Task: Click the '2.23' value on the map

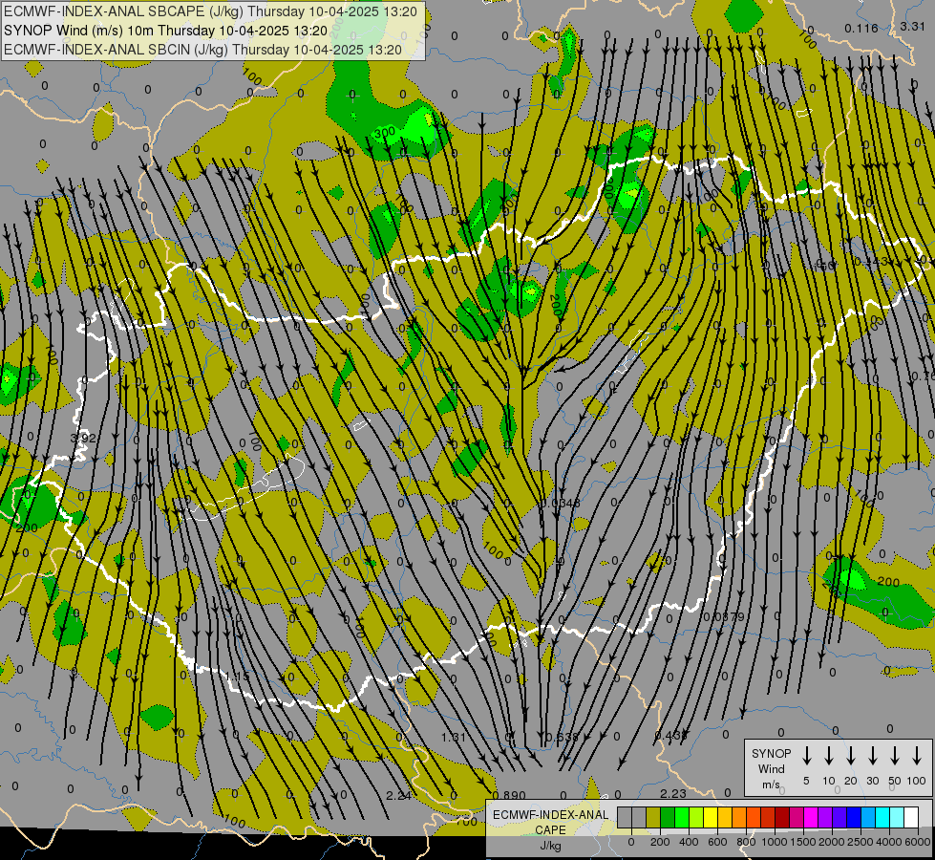Action: tap(673, 793)
